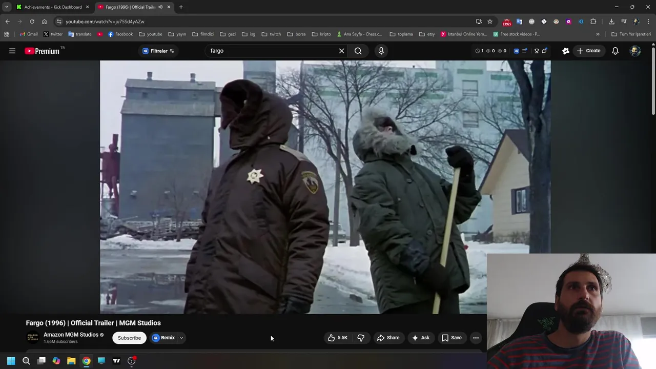656x369 pixels.
Task: Click the blue IQ badge in the header stats
Action: (516, 51)
